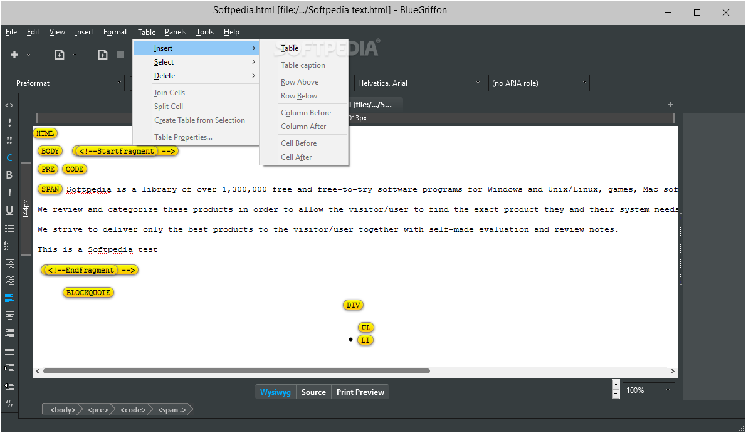Insert an unordered bullet list
746x433 pixels.
pyautogui.click(x=9, y=228)
